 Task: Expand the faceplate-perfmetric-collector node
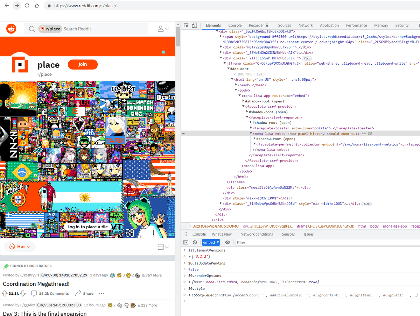tap(254, 144)
